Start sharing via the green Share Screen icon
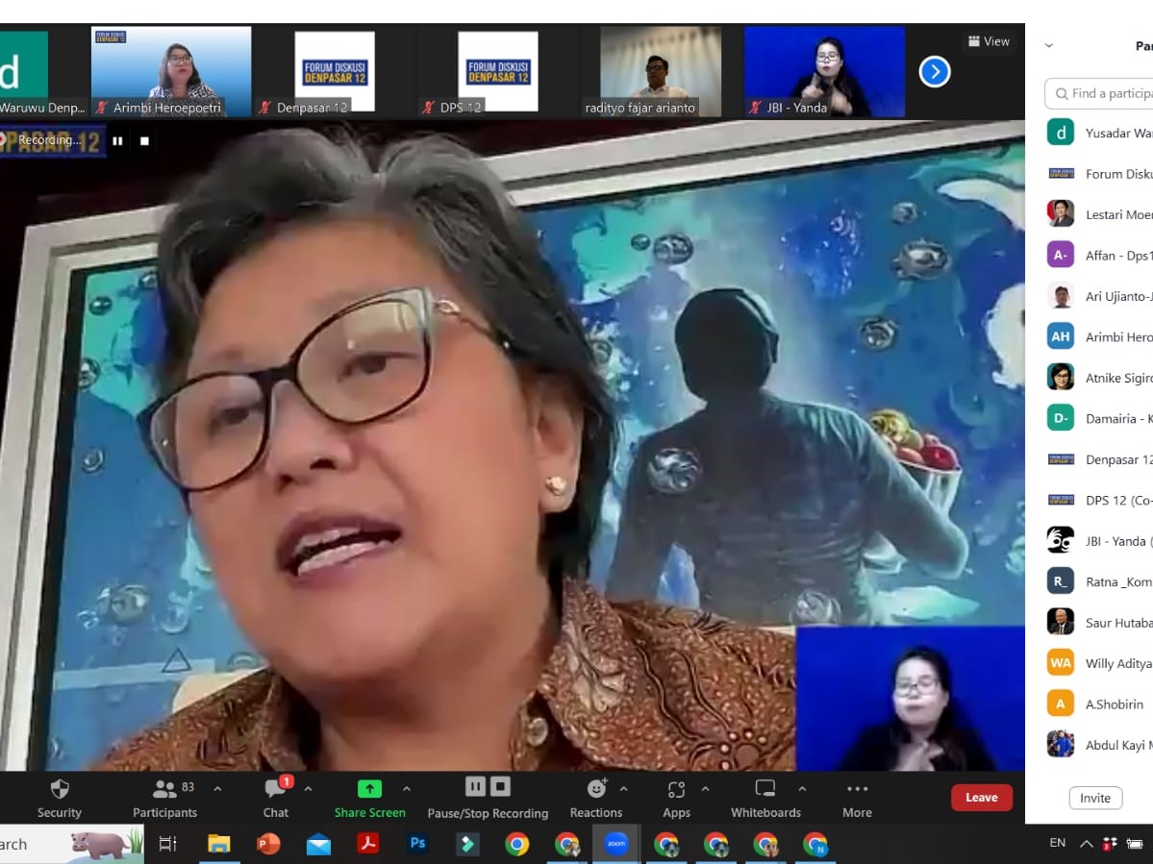1153x864 pixels. pyautogui.click(x=369, y=788)
